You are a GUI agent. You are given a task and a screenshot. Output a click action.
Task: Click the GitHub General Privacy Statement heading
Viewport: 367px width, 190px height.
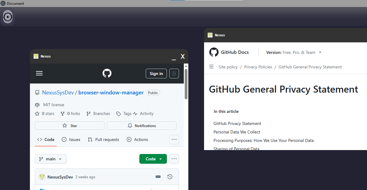click(x=284, y=89)
